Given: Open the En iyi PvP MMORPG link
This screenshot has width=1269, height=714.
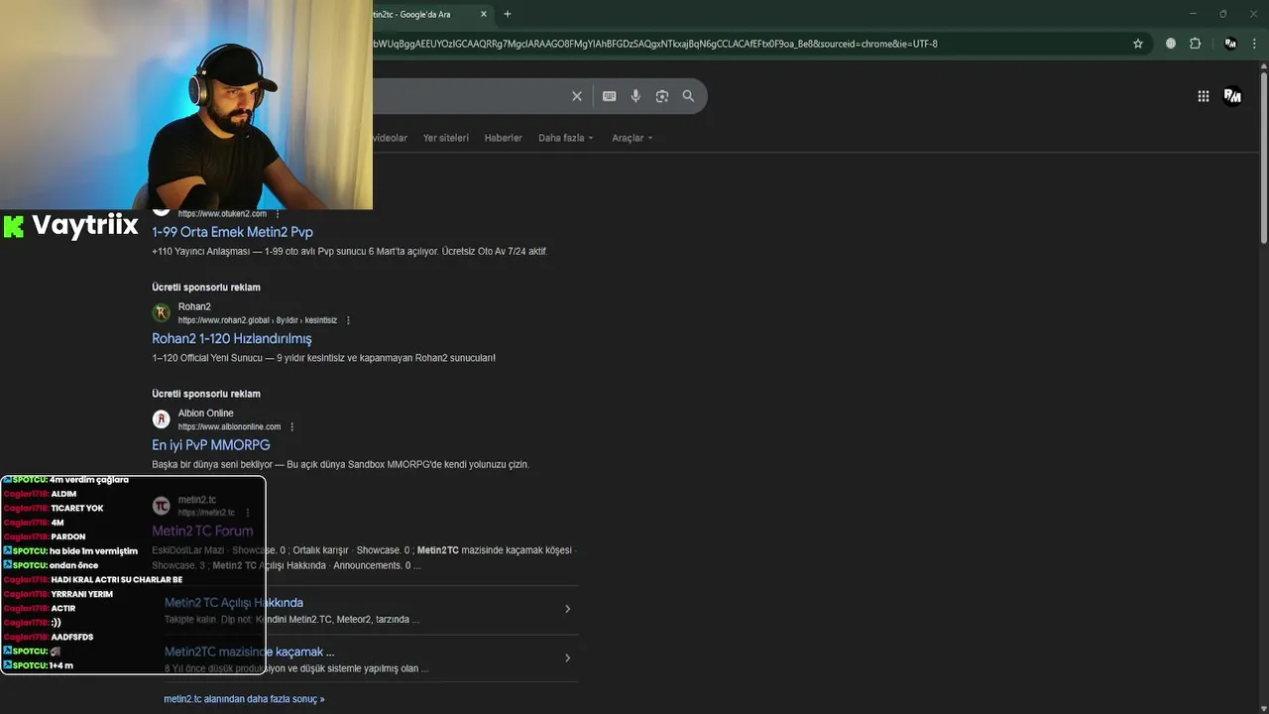Looking at the screenshot, I should (211, 445).
